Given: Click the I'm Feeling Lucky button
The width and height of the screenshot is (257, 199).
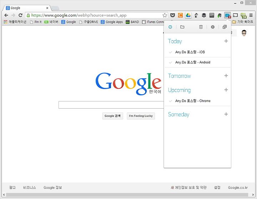Looking at the screenshot, I should tap(141, 116).
